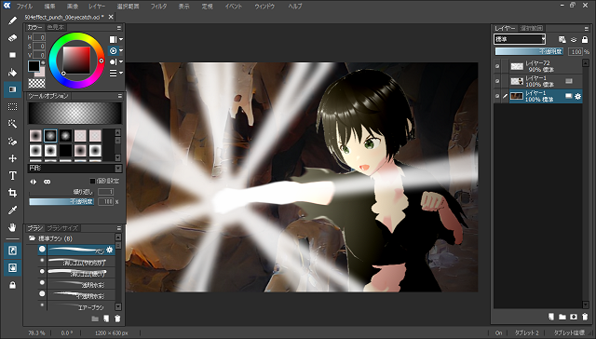
Task: Select the dotted rectangle selection tool
Action: coord(12,107)
